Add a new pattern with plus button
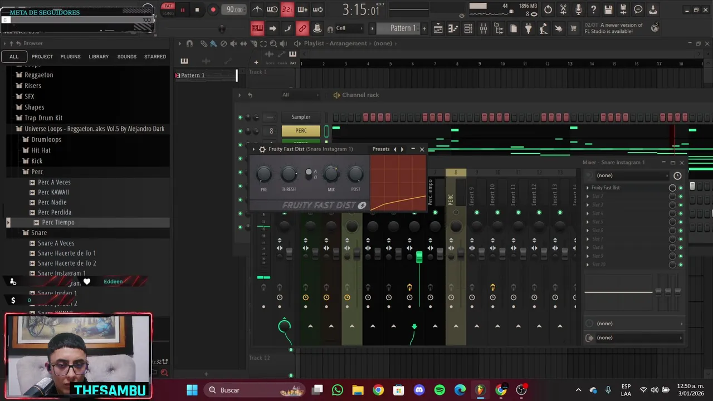This screenshot has height=401, width=713. click(424, 28)
